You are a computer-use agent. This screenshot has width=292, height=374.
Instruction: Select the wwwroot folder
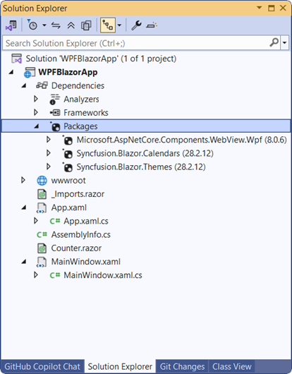click(x=68, y=181)
